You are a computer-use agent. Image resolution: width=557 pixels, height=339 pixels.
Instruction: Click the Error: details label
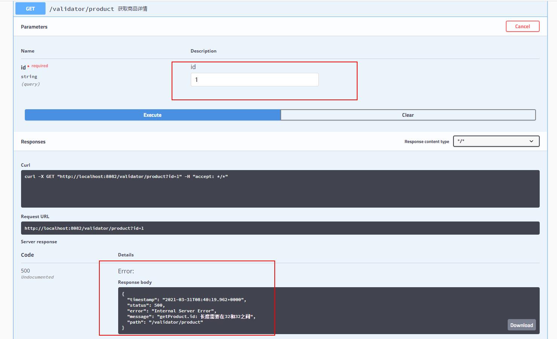tap(126, 271)
